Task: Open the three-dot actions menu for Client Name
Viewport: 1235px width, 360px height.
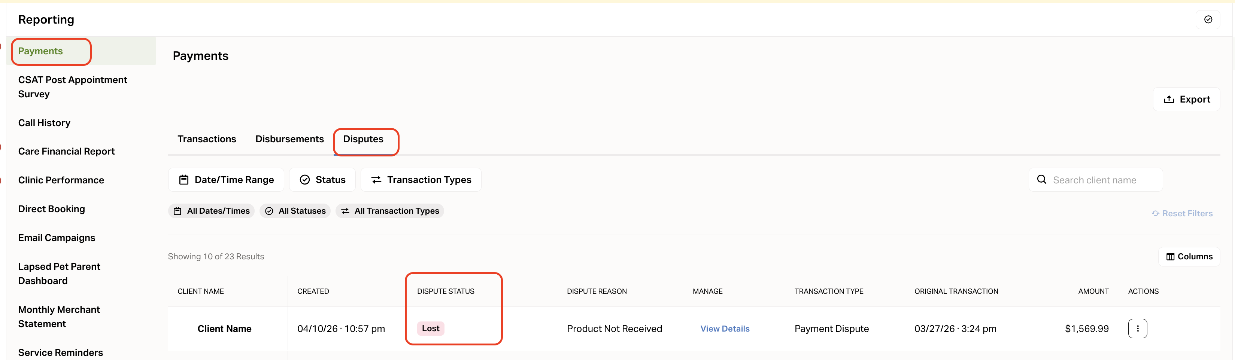Action: (1138, 329)
